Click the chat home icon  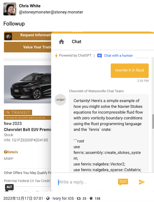pyautogui.click(x=61, y=42)
